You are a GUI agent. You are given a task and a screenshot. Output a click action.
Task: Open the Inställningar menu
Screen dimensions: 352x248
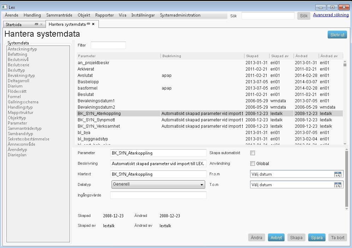[x=143, y=15]
